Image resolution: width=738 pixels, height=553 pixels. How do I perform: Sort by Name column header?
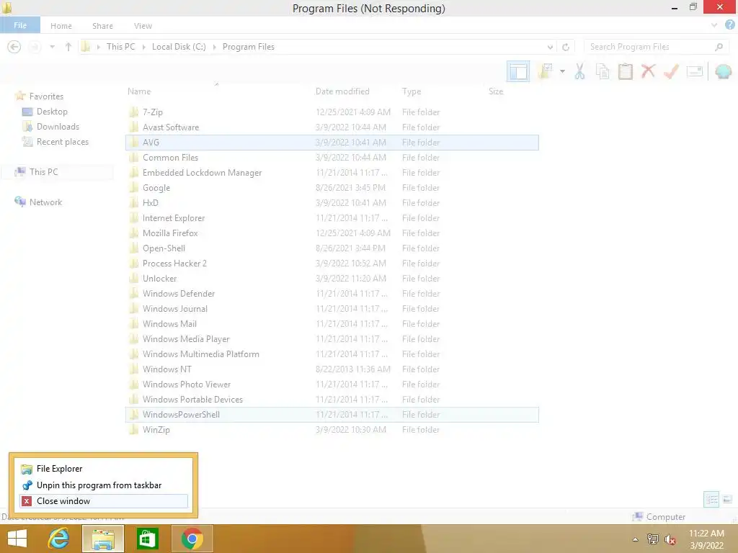coord(139,91)
